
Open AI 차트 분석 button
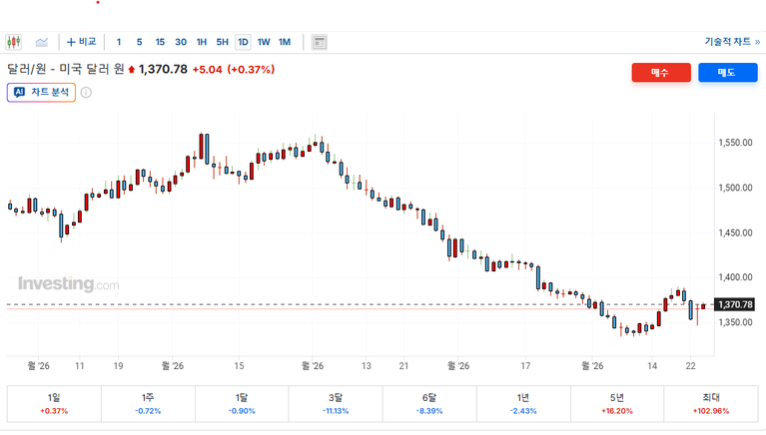click(x=41, y=92)
